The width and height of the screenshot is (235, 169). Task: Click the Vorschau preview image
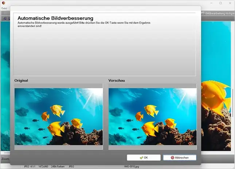[x=152, y=116]
